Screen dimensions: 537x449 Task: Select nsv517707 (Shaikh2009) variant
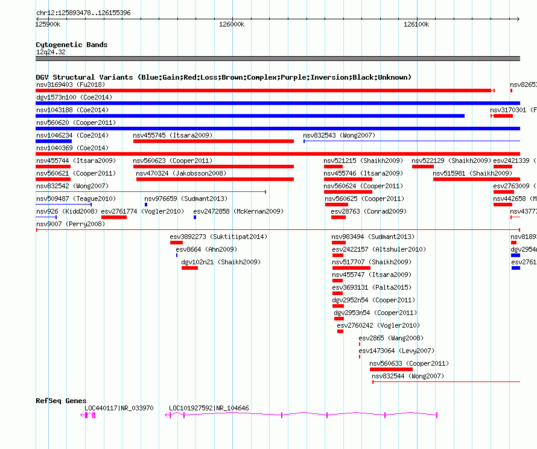tap(372, 262)
